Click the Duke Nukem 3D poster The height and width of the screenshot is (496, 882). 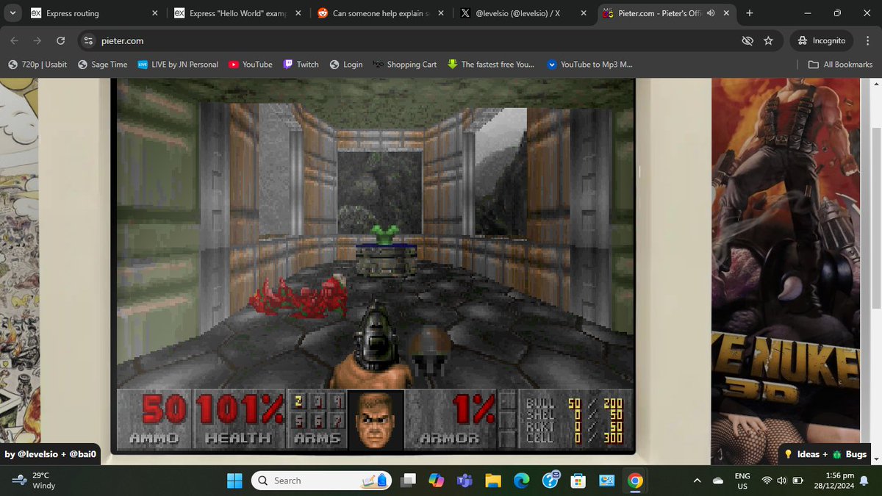(x=785, y=272)
